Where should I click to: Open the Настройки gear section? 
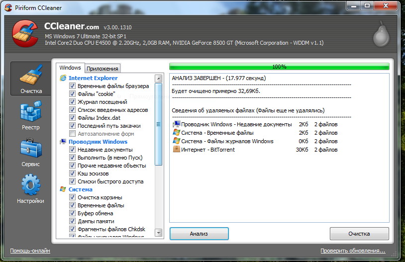[31, 189]
